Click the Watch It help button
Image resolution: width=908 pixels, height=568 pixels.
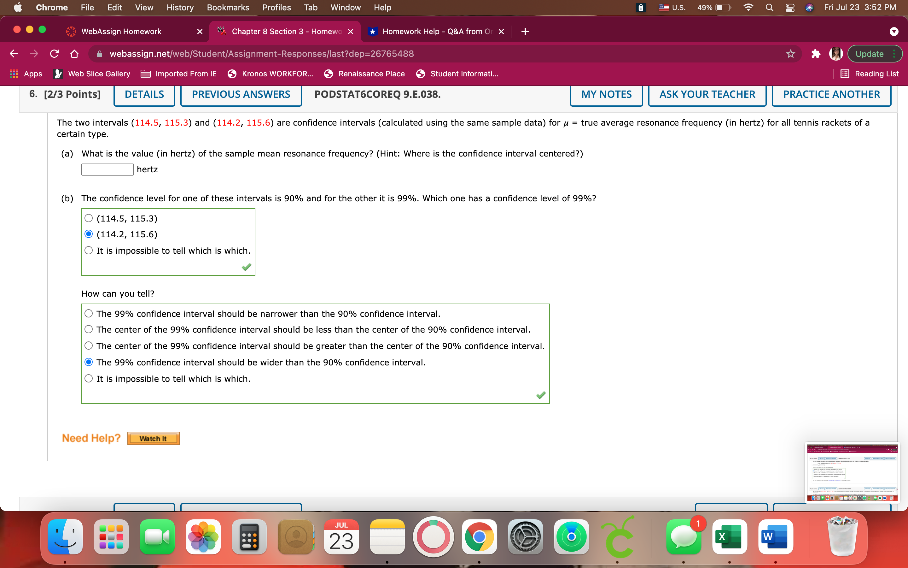[x=153, y=438]
